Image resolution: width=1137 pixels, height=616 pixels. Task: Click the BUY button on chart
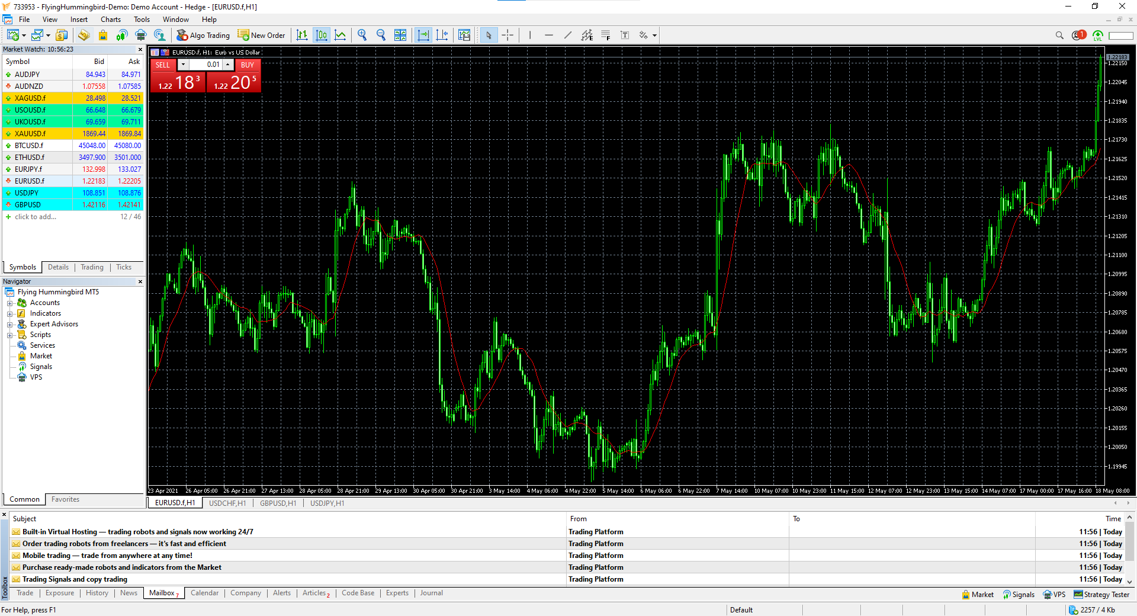(x=248, y=65)
